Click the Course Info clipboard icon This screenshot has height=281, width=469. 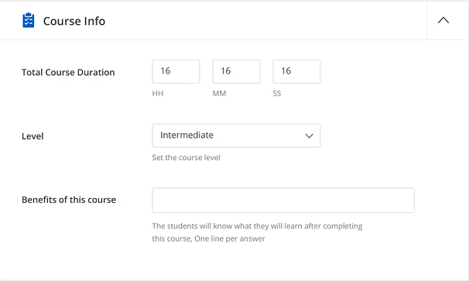tap(29, 20)
